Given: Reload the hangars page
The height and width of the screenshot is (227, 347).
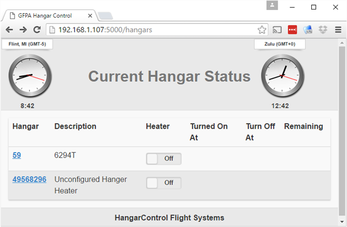Looking at the screenshot, I should [37, 30].
